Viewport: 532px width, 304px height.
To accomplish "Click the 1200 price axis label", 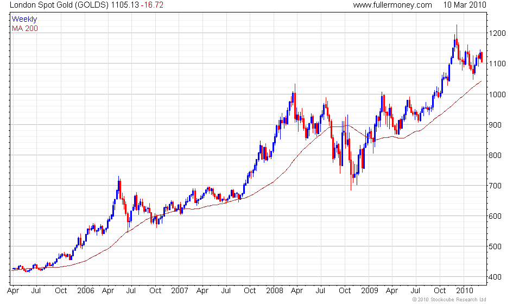I will coord(497,33).
